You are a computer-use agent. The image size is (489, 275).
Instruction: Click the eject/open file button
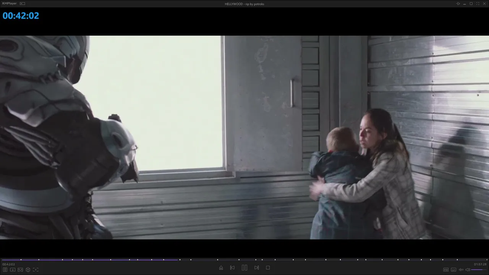pyautogui.click(x=221, y=268)
